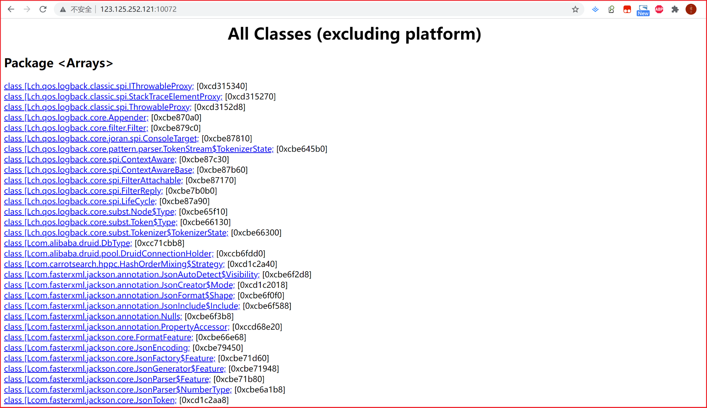Open class IThrowableProxy array link
Image resolution: width=707 pixels, height=408 pixels.
(99, 86)
